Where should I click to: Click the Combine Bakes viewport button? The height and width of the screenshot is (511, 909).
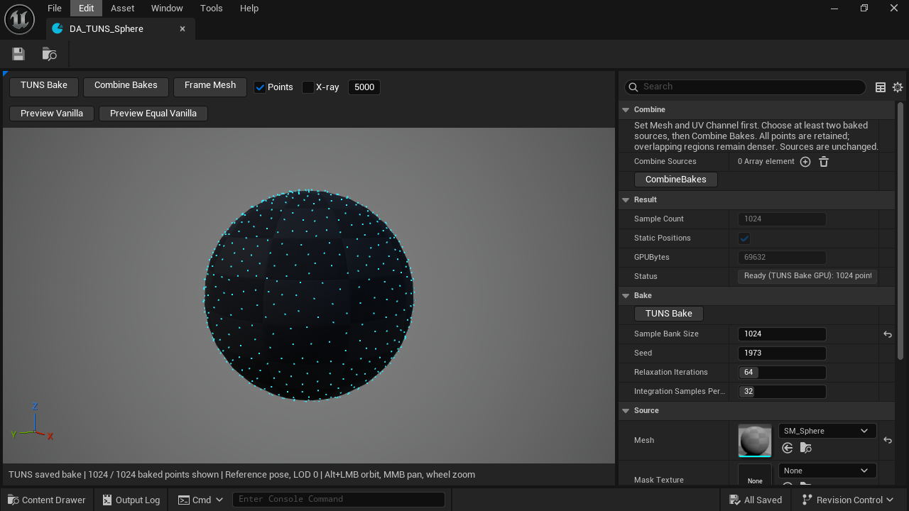pos(126,86)
